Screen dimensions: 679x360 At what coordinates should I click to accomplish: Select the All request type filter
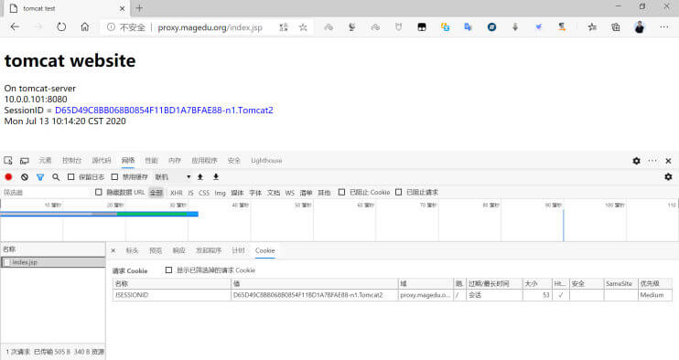(x=156, y=193)
